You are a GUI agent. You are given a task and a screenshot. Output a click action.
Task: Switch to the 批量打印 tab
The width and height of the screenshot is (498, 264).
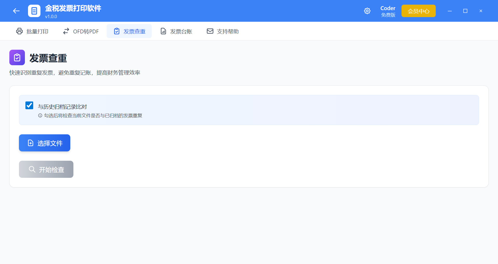click(x=32, y=31)
